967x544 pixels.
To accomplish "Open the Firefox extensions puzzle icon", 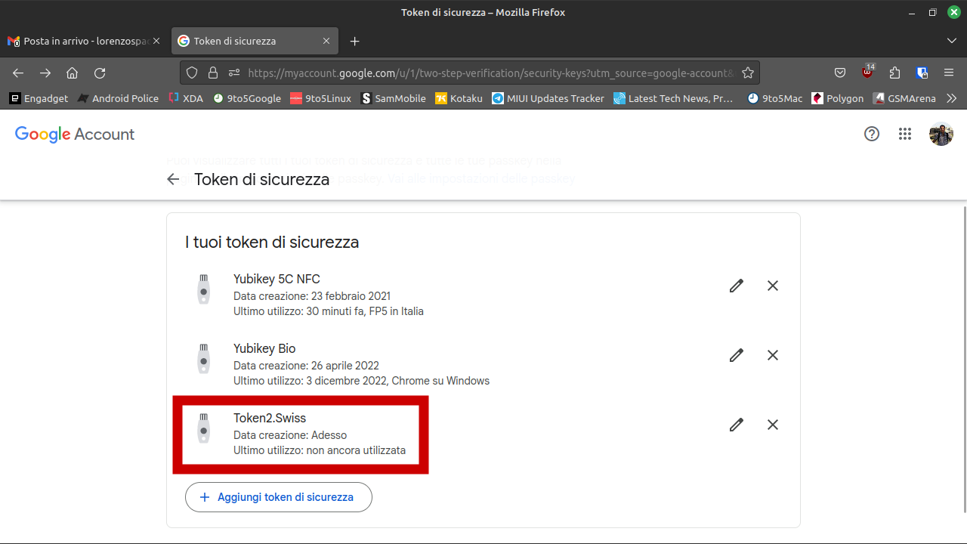I will [x=894, y=73].
